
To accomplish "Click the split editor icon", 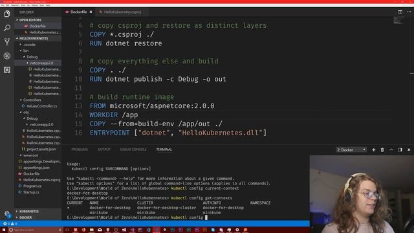I will click(400, 12).
